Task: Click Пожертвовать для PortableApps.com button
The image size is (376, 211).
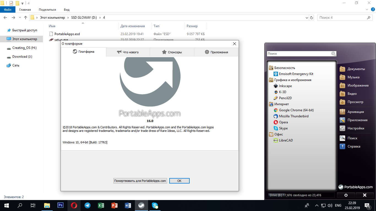Action: (140, 181)
